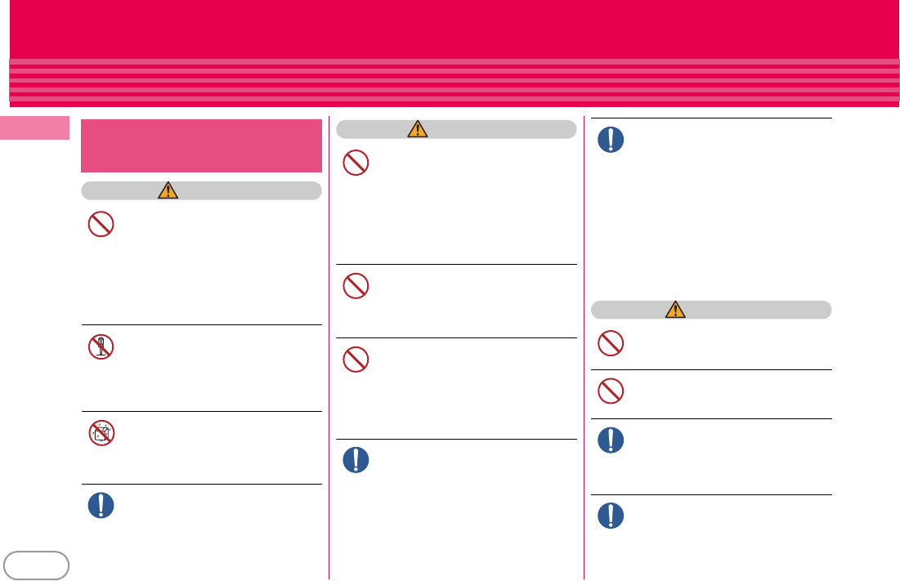
Task: Click the gray warning bar in middle column
Action: click(456, 129)
